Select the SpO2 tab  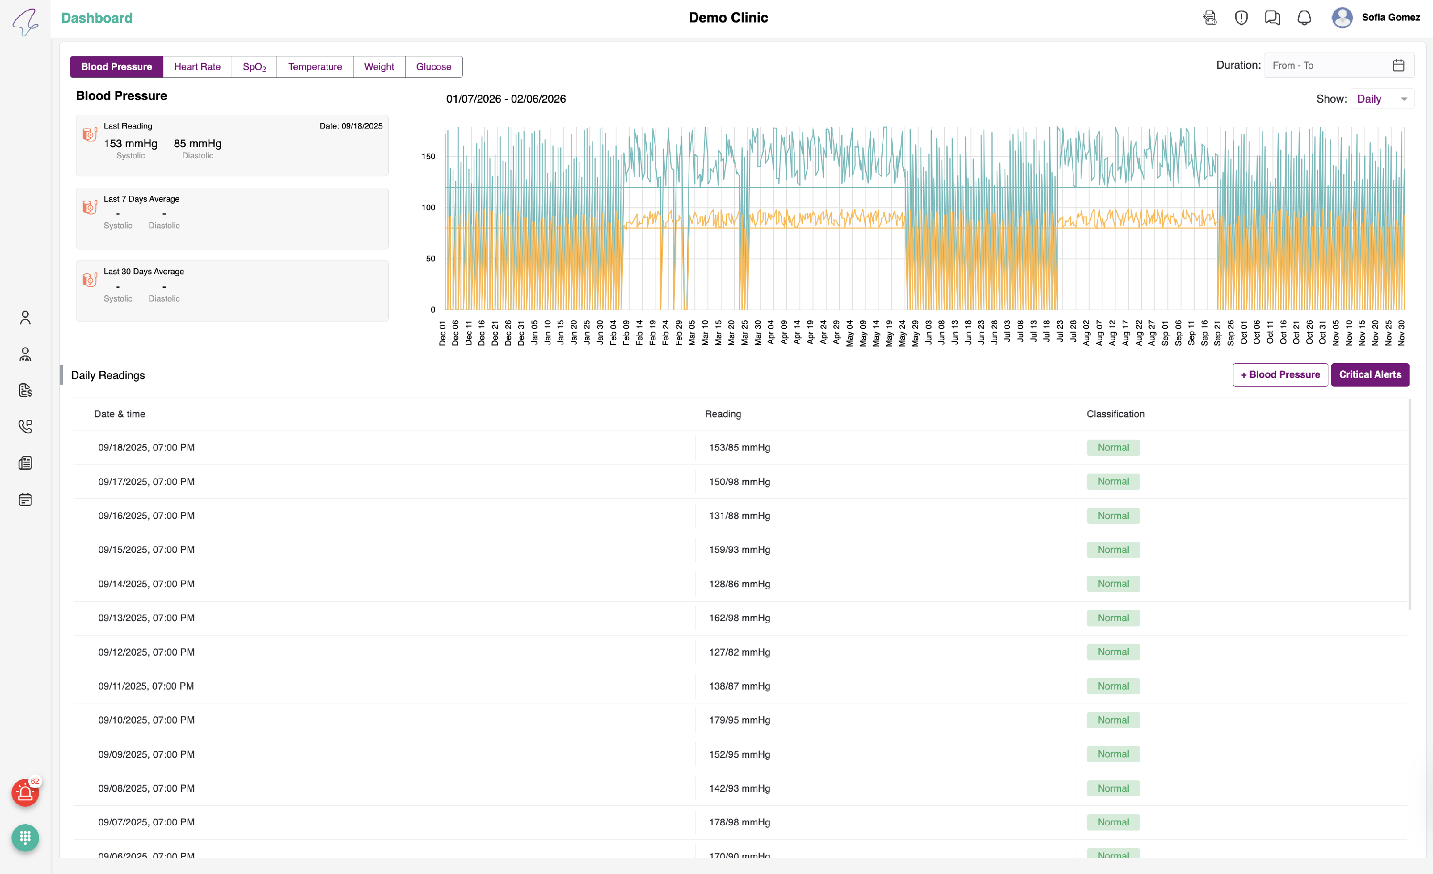click(254, 67)
